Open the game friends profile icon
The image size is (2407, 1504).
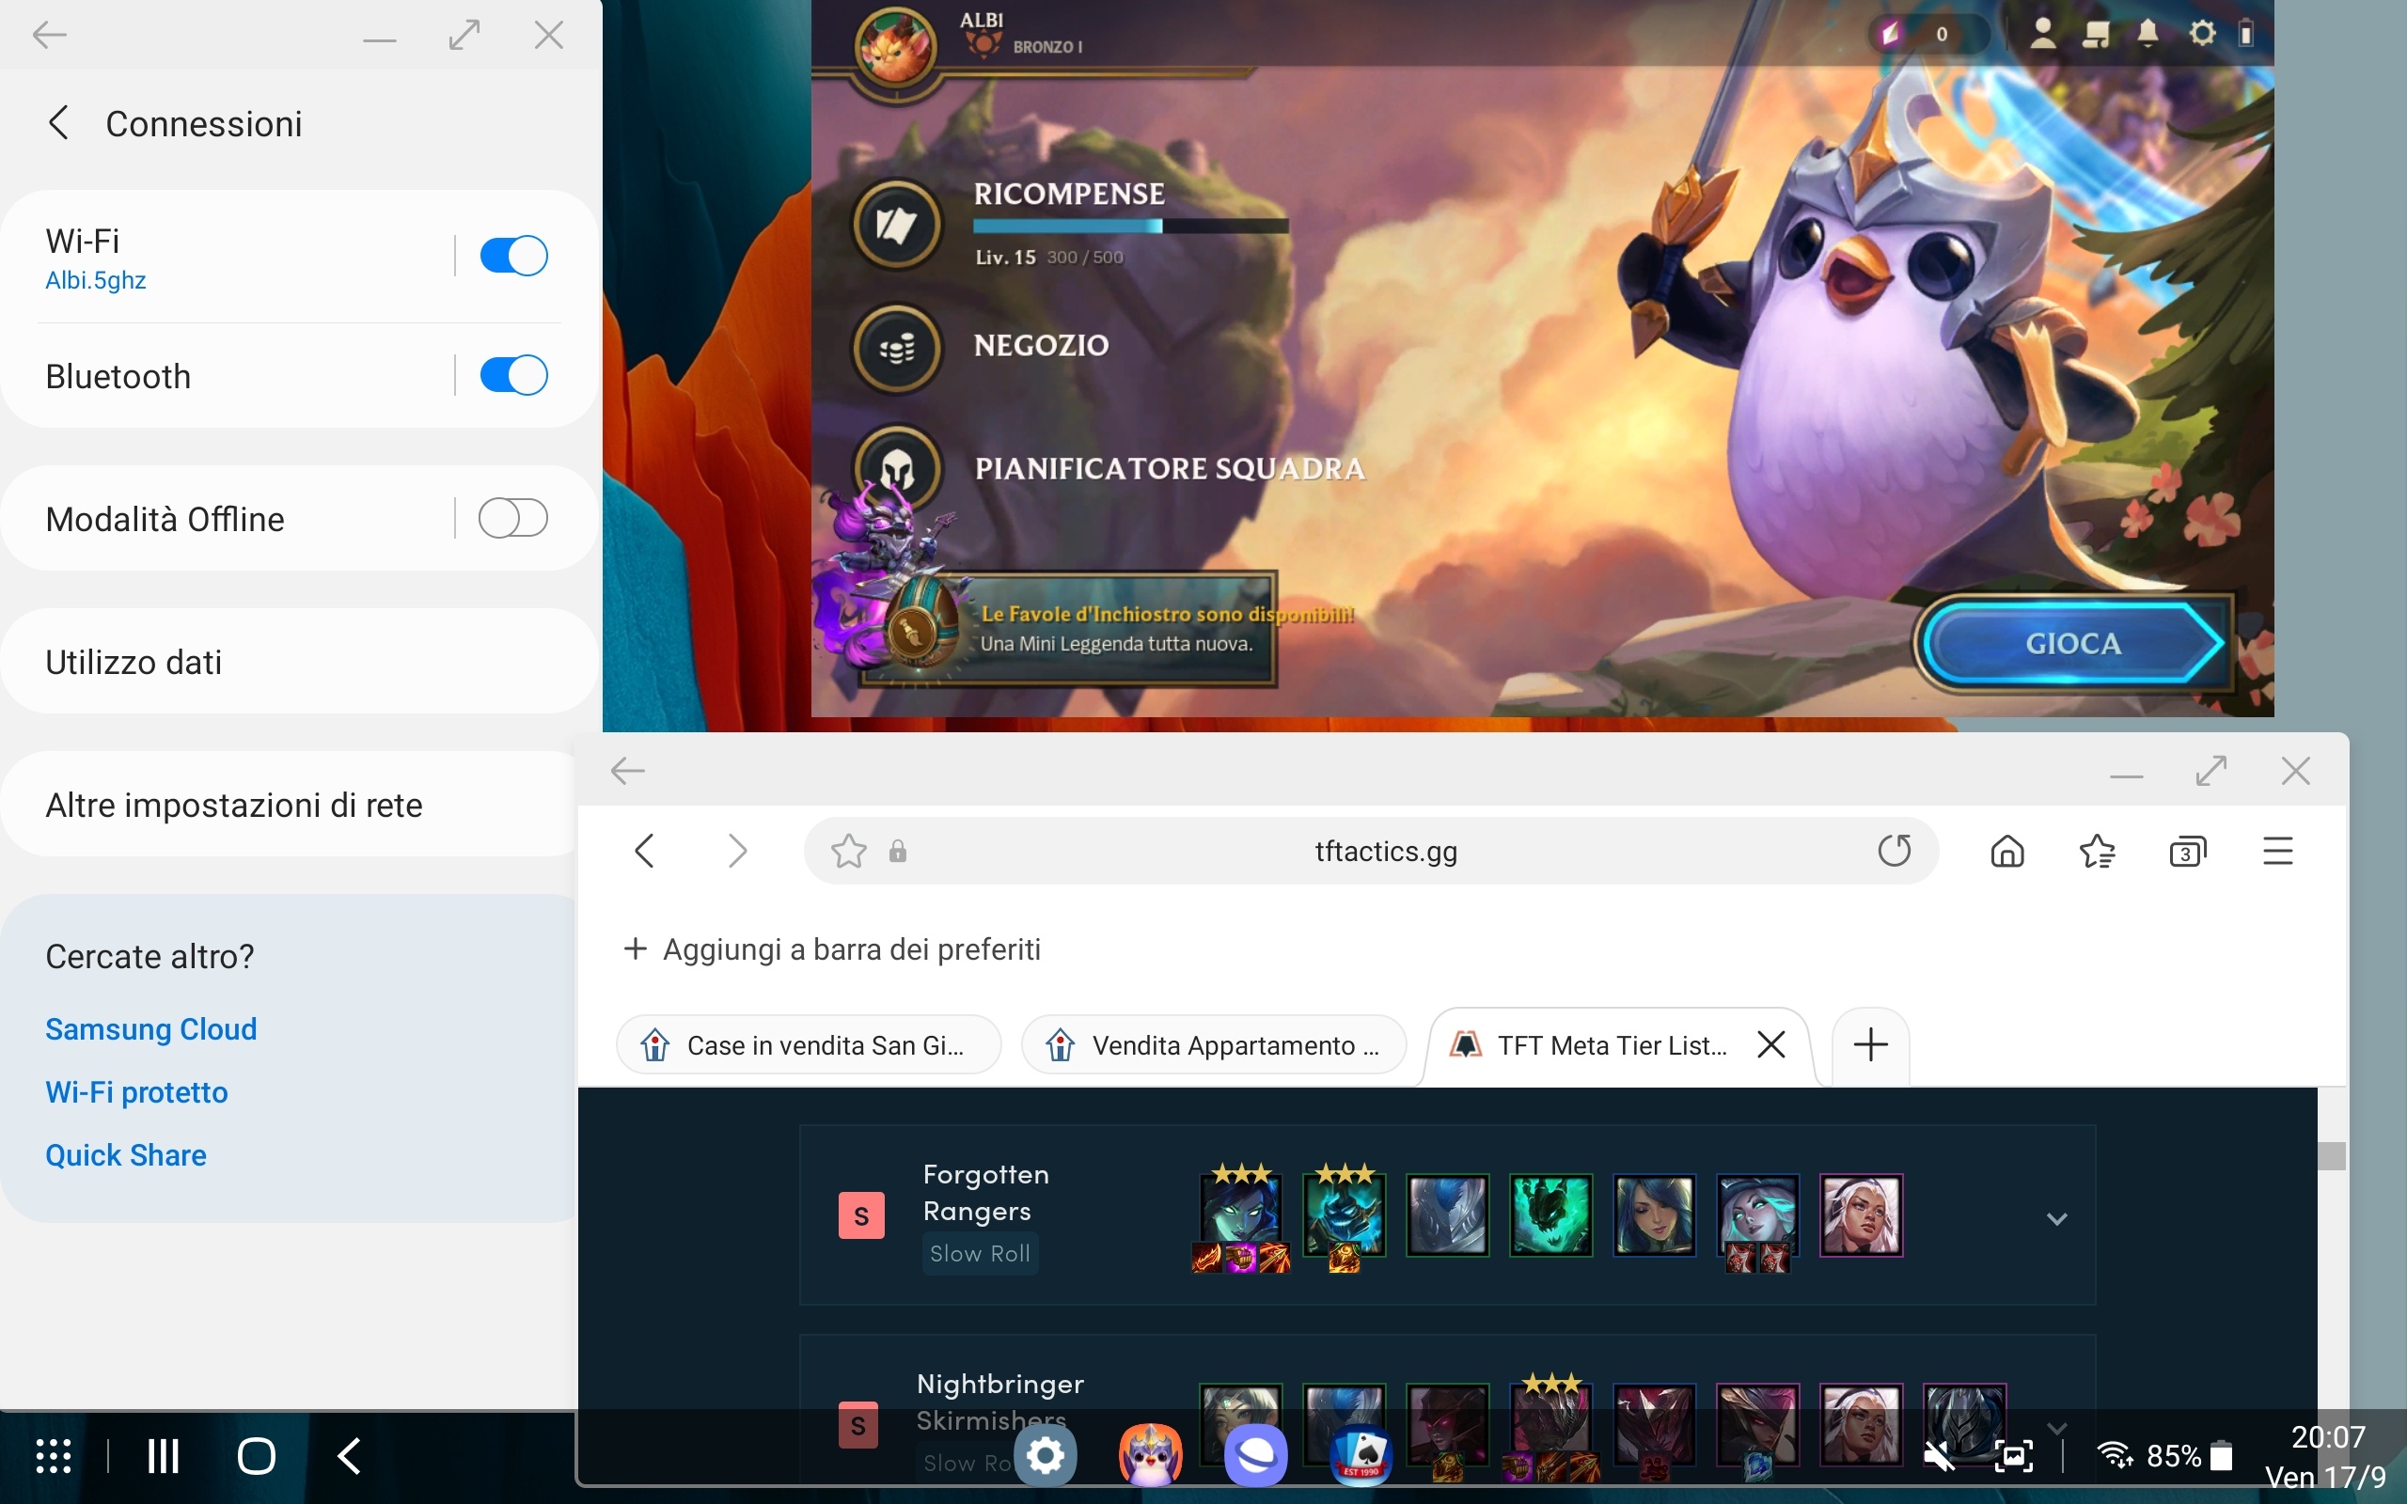[2042, 34]
